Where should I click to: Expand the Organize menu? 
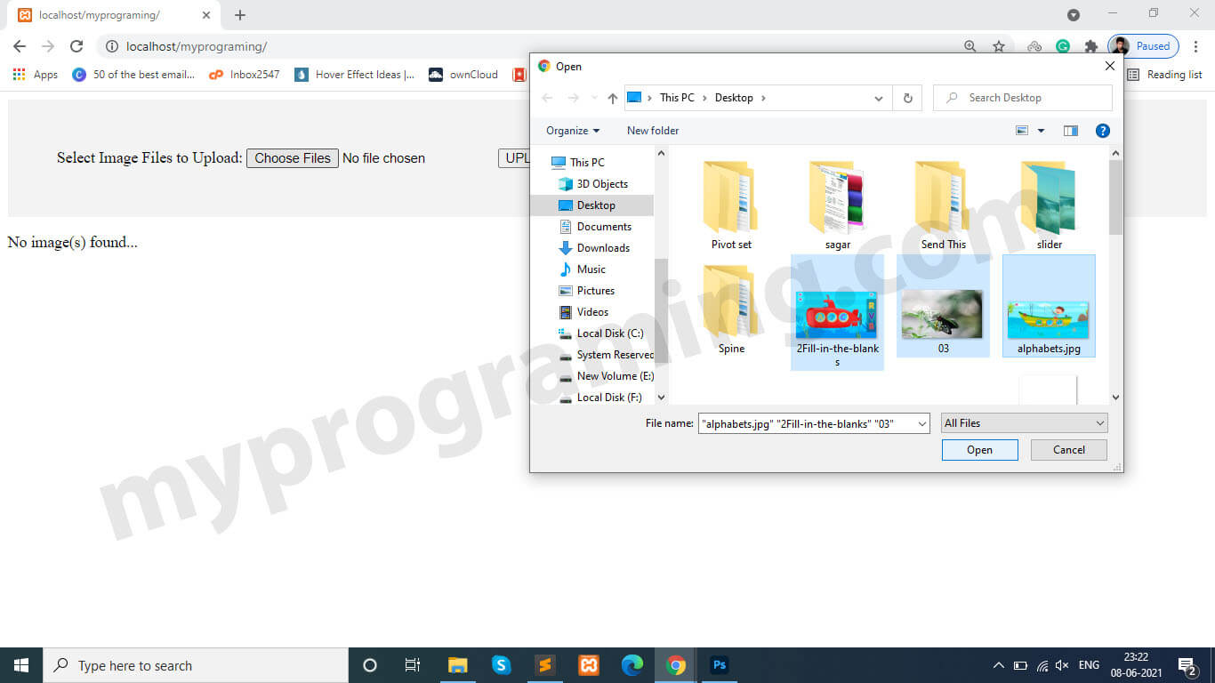tap(571, 130)
